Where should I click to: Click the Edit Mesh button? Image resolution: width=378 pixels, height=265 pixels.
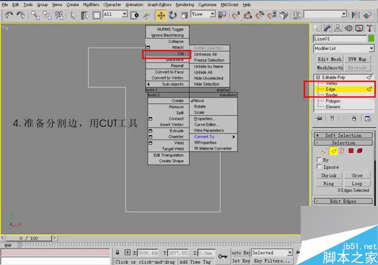click(330, 59)
